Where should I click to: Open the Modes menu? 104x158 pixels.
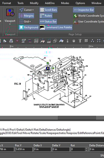(x=65, y=3)
